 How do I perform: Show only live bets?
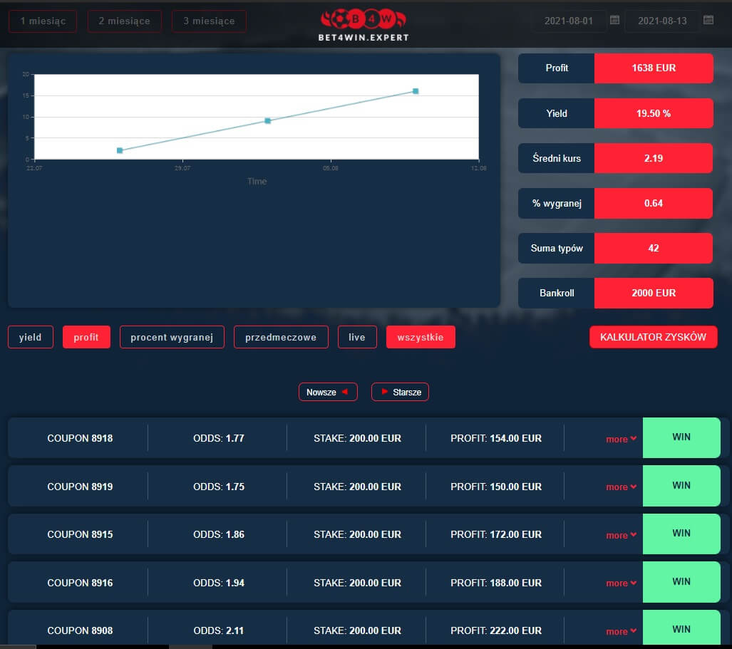[x=357, y=337]
